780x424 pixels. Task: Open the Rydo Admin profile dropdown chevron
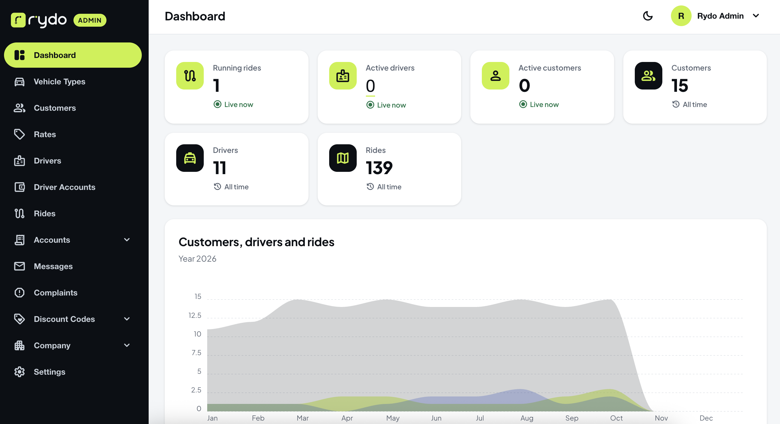[756, 16]
